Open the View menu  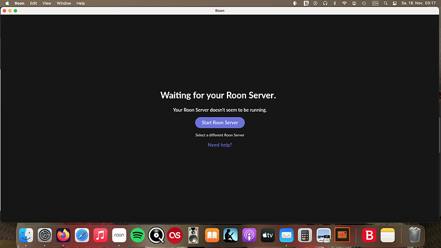(x=47, y=3)
